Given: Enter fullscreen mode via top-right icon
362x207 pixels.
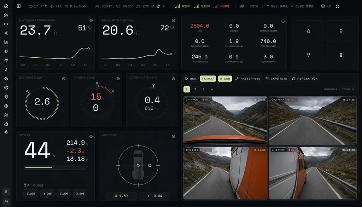Looking at the screenshot, I should point(338,6).
